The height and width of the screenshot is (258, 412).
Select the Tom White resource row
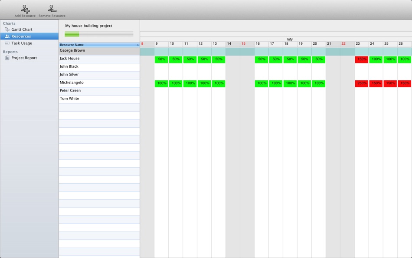(99, 99)
